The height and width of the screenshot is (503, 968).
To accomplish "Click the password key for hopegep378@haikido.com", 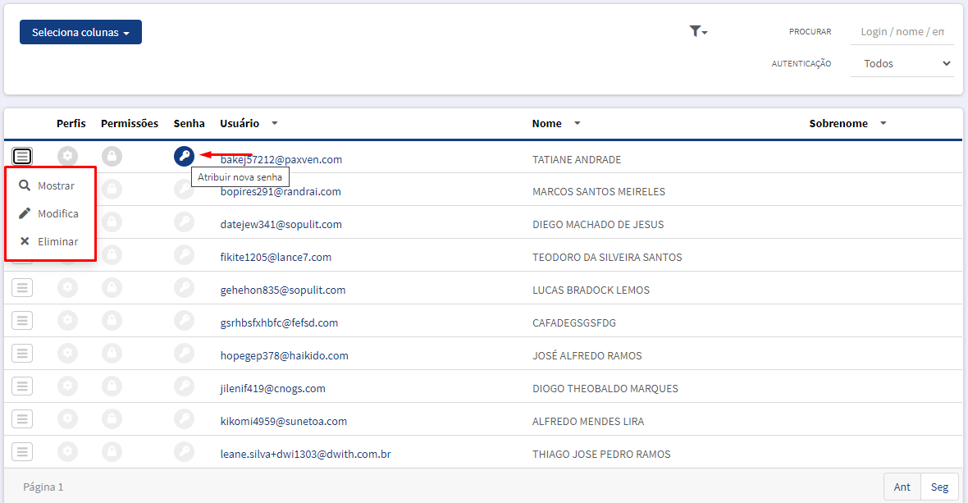I will click(x=184, y=353).
